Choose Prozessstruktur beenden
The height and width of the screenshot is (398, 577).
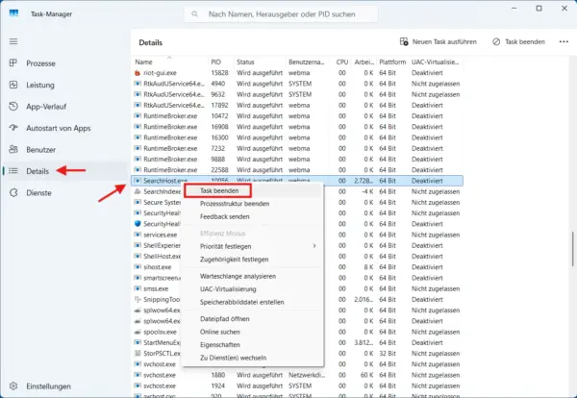point(235,204)
